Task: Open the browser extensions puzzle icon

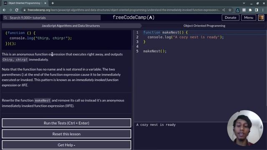Action: click(x=250, y=10)
